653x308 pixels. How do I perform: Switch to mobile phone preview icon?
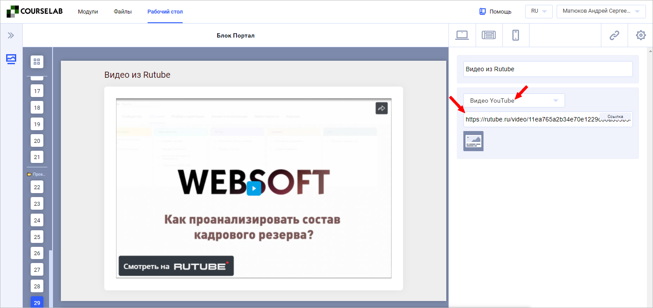[515, 35]
